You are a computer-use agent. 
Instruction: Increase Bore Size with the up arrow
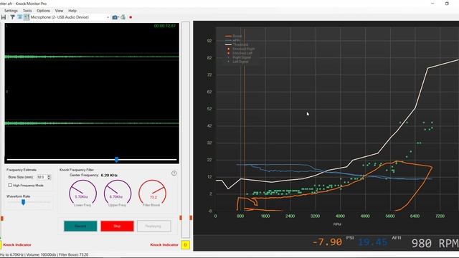tap(49, 176)
